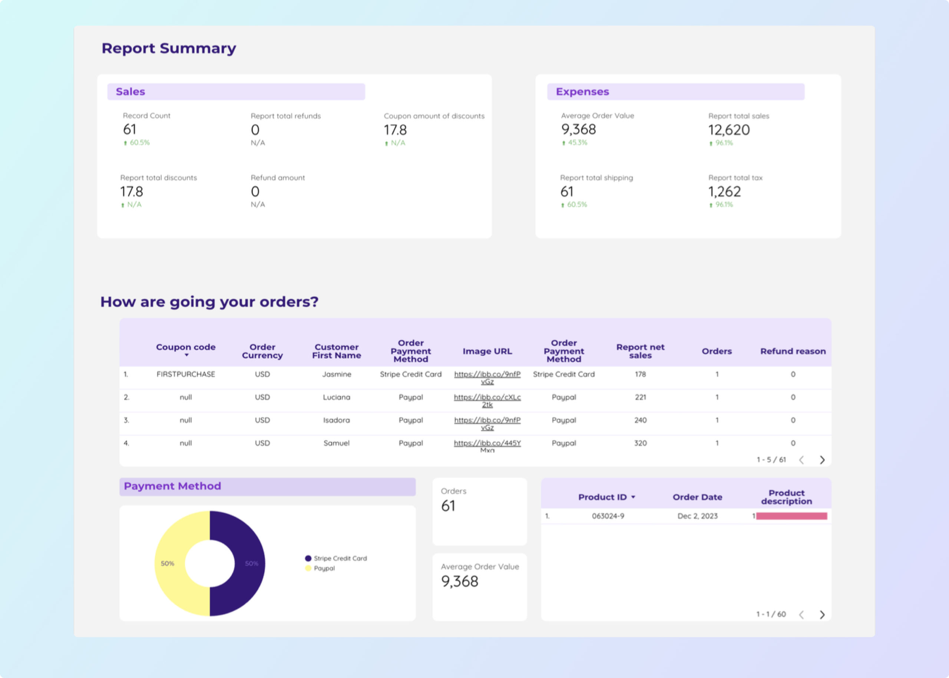Go to next page of product table
This screenshot has width=949, height=678.
click(822, 615)
